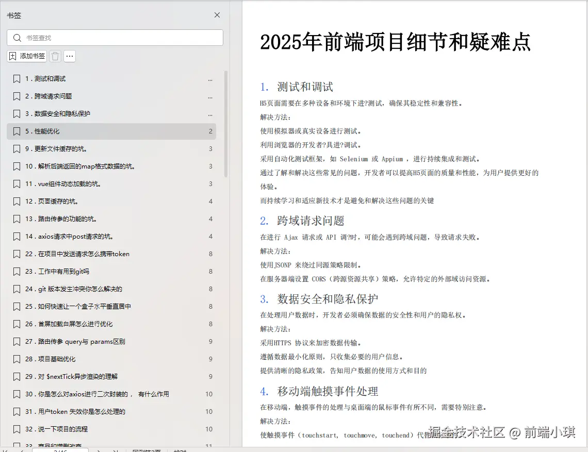Open bookmark 10. 解析后端返回的map格式数据的坑
This screenshot has height=452, width=588.
[x=111, y=166]
